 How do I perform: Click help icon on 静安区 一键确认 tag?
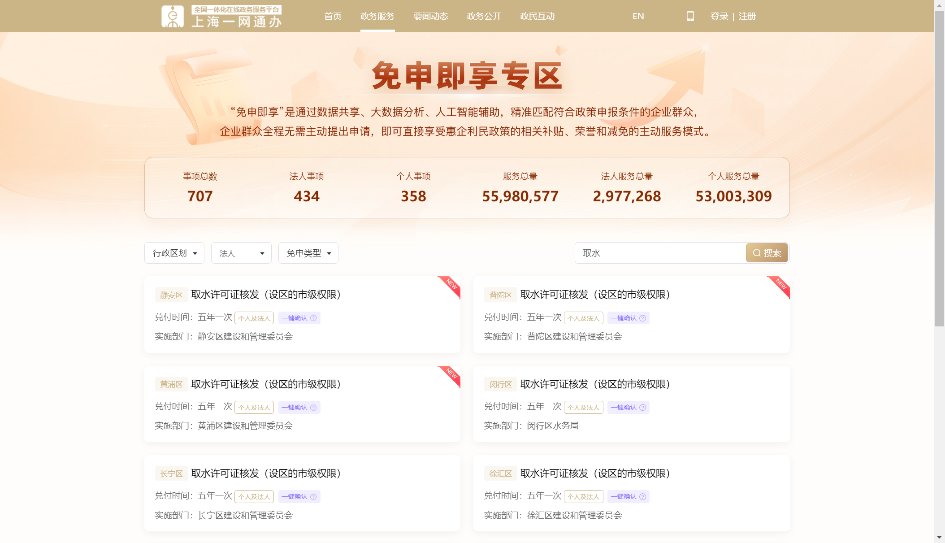point(313,318)
